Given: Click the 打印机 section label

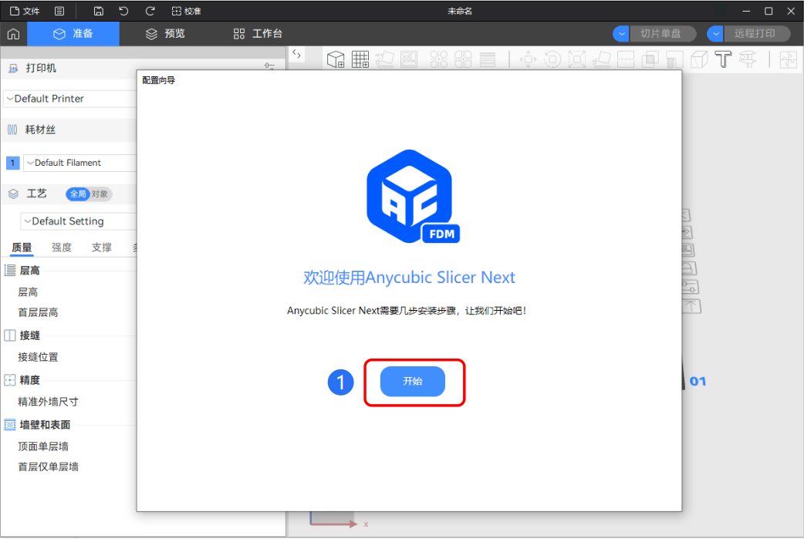Looking at the screenshot, I should click(41, 68).
